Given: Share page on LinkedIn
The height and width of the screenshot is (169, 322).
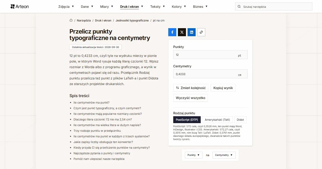Looking at the screenshot, I should [192, 32].
